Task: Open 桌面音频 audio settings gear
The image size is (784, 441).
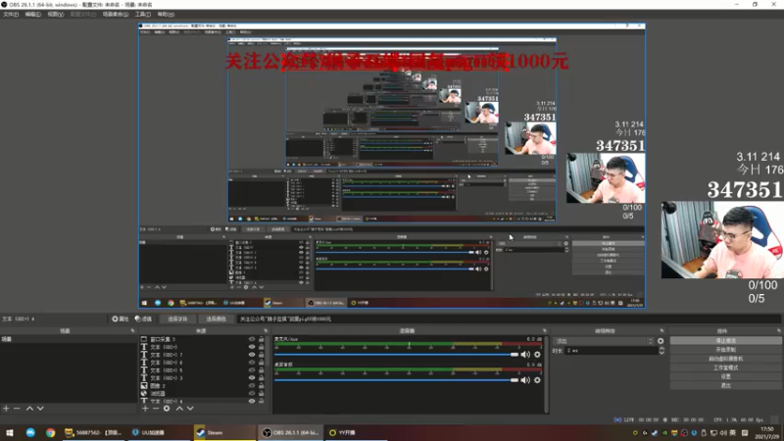Action: point(537,380)
